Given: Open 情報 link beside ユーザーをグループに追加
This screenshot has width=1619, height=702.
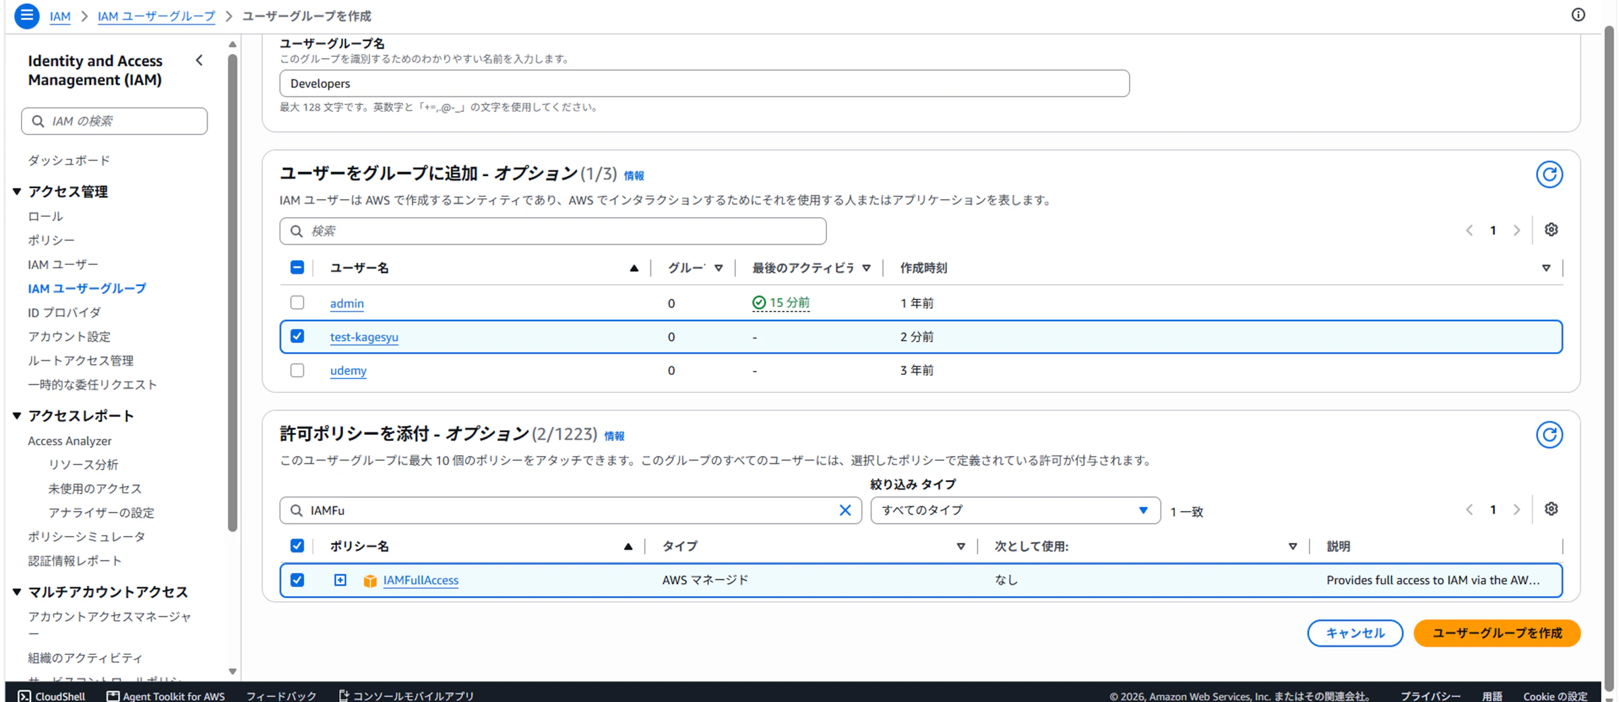Looking at the screenshot, I should [x=634, y=176].
